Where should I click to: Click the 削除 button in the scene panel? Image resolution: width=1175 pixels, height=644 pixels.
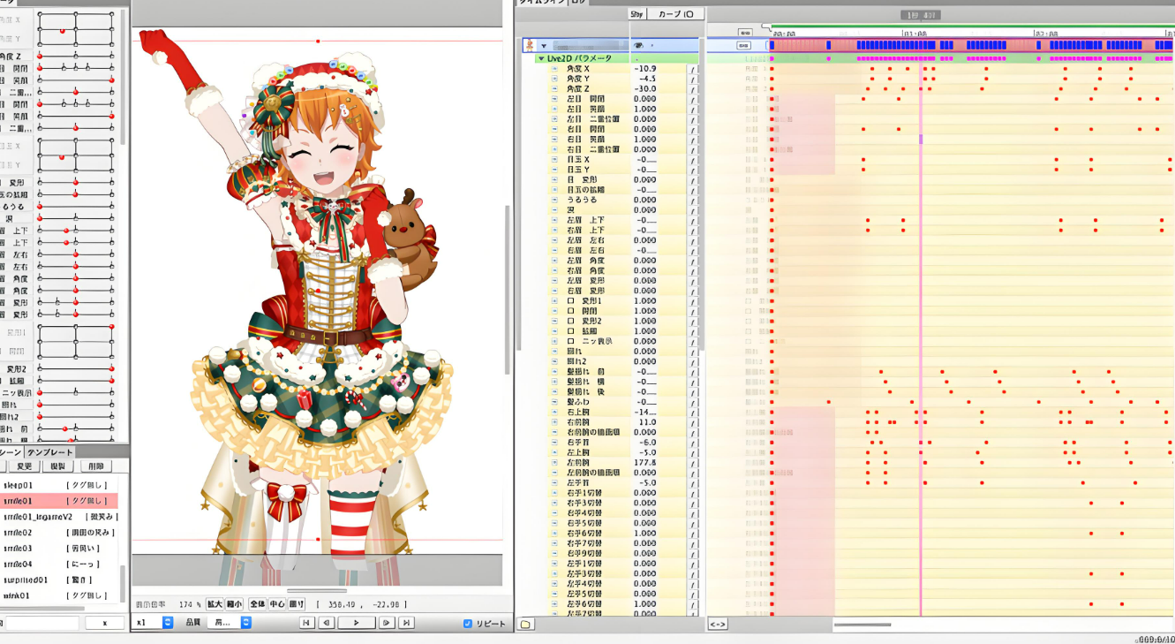[95, 466]
